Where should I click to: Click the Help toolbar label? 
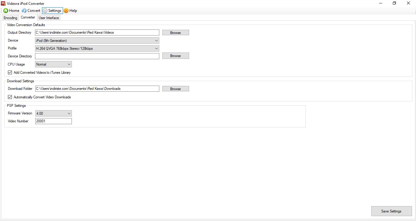[73, 11]
